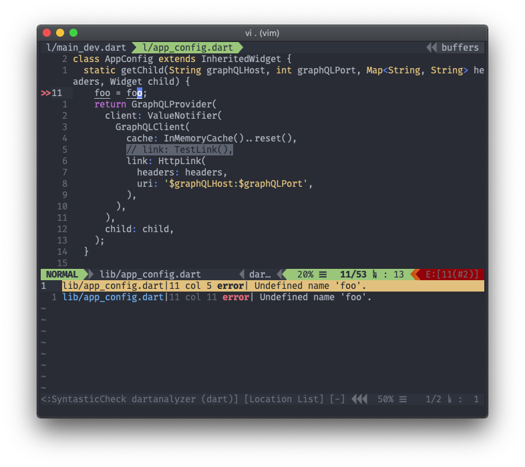
Task: Click the [-] flag in bottom status line
Action: (337, 399)
